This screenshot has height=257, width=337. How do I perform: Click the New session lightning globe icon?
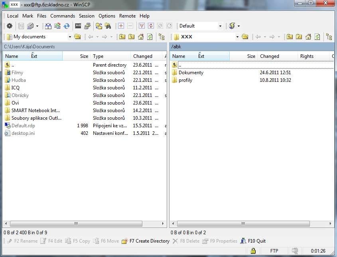coord(232,26)
